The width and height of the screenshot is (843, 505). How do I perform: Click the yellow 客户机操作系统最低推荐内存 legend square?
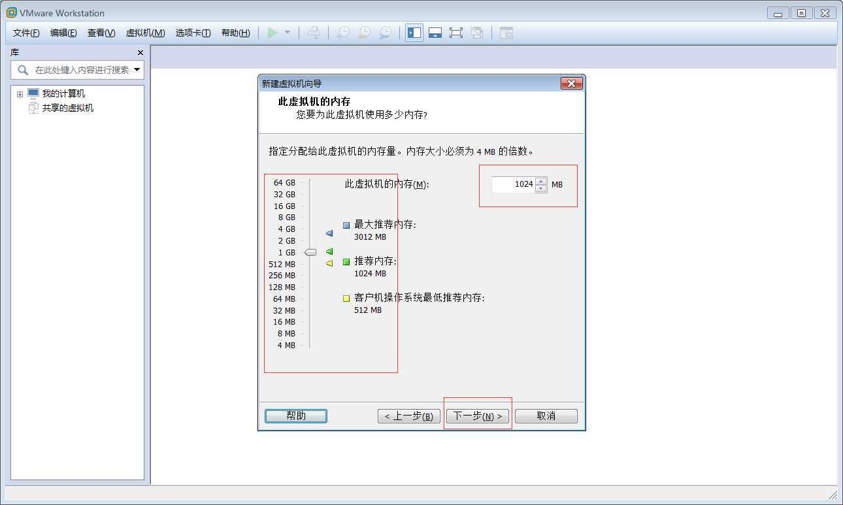[x=346, y=299]
